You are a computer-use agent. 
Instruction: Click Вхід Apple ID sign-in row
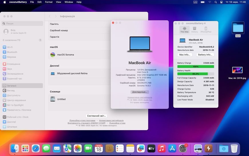pos(22,31)
